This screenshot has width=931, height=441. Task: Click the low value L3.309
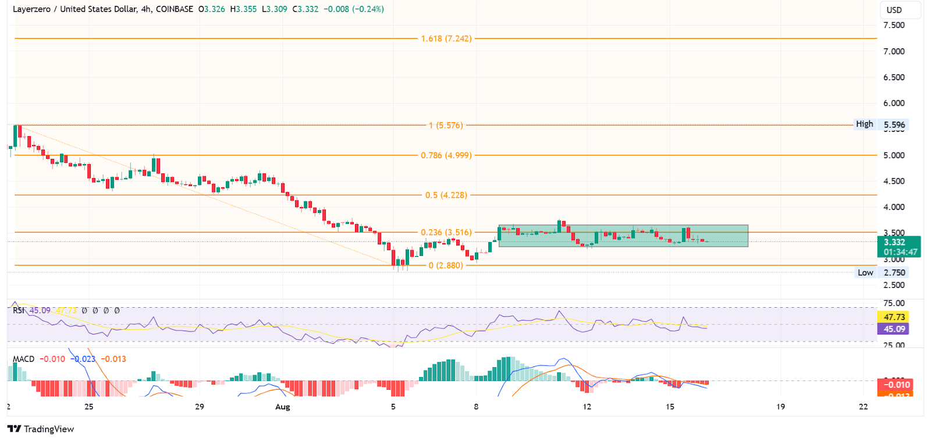coord(275,9)
